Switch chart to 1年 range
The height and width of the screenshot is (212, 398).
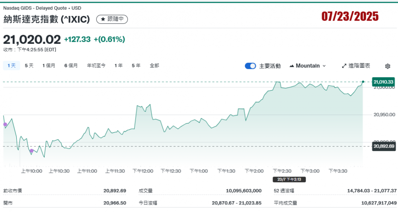click(118, 66)
